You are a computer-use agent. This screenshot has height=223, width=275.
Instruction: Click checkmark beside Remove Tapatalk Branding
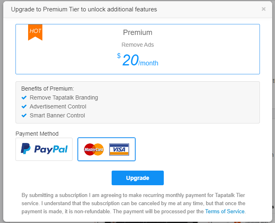point(24,97)
